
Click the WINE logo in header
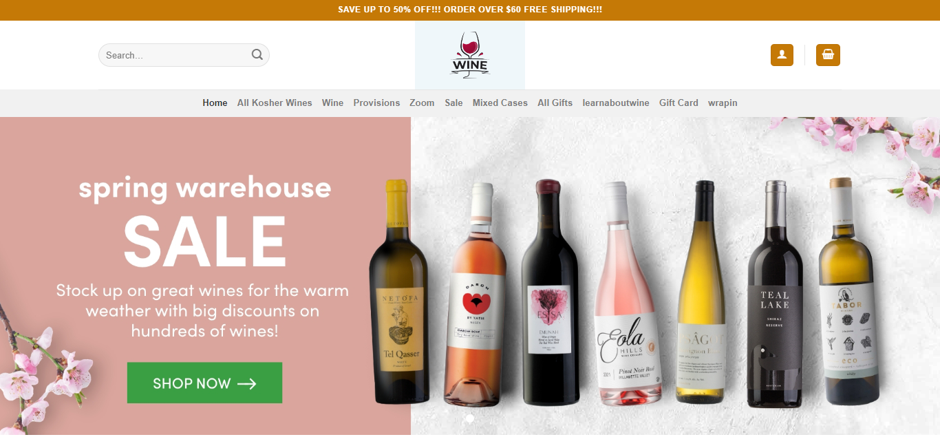tap(470, 55)
